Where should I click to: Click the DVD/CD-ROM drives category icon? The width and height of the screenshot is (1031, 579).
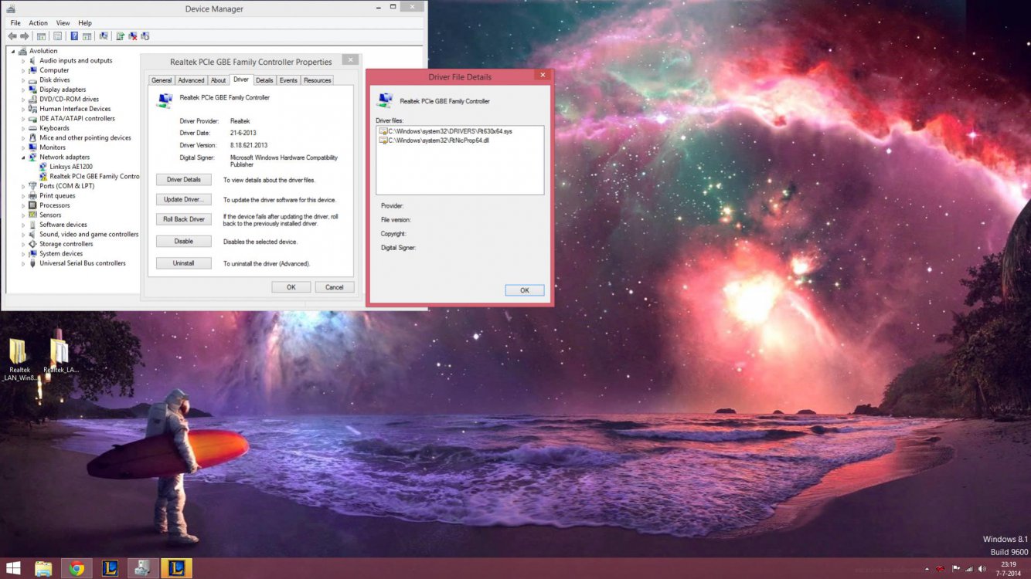32,99
